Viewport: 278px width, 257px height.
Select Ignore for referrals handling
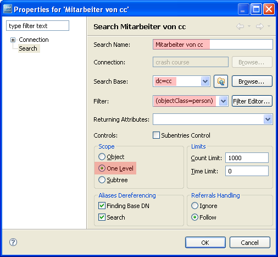pyautogui.click(x=194, y=206)
